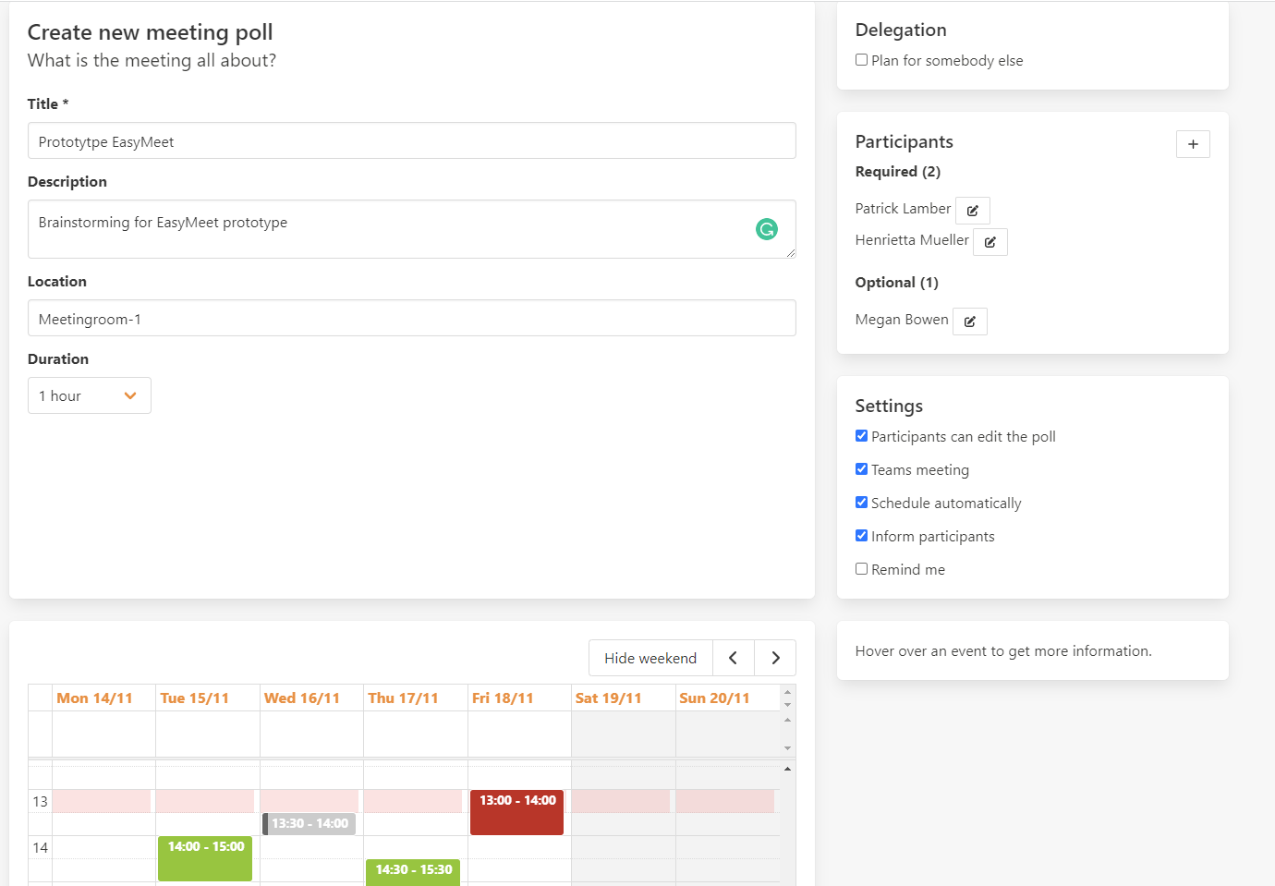Go to next week in calendar
This screenshot has width=1275, height=886.
point(775,658)
